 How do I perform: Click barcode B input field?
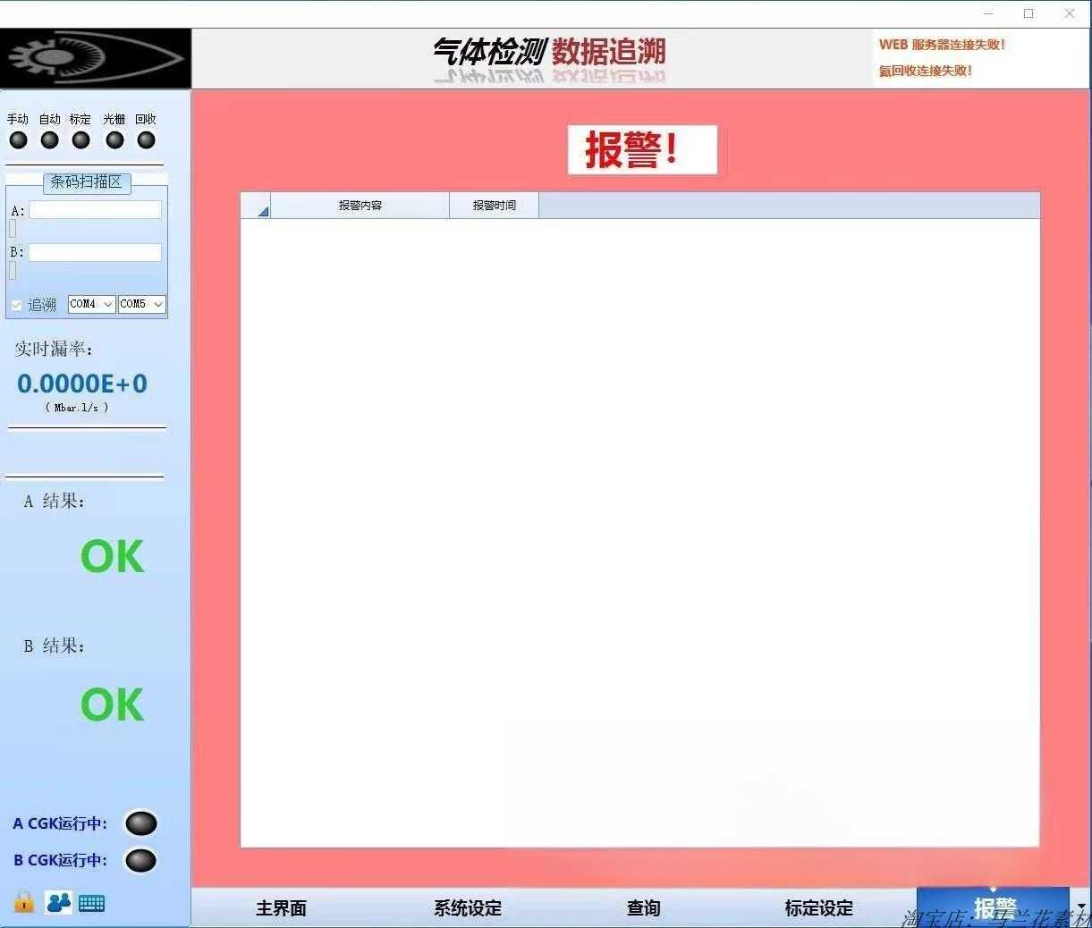tap(95, 253)
